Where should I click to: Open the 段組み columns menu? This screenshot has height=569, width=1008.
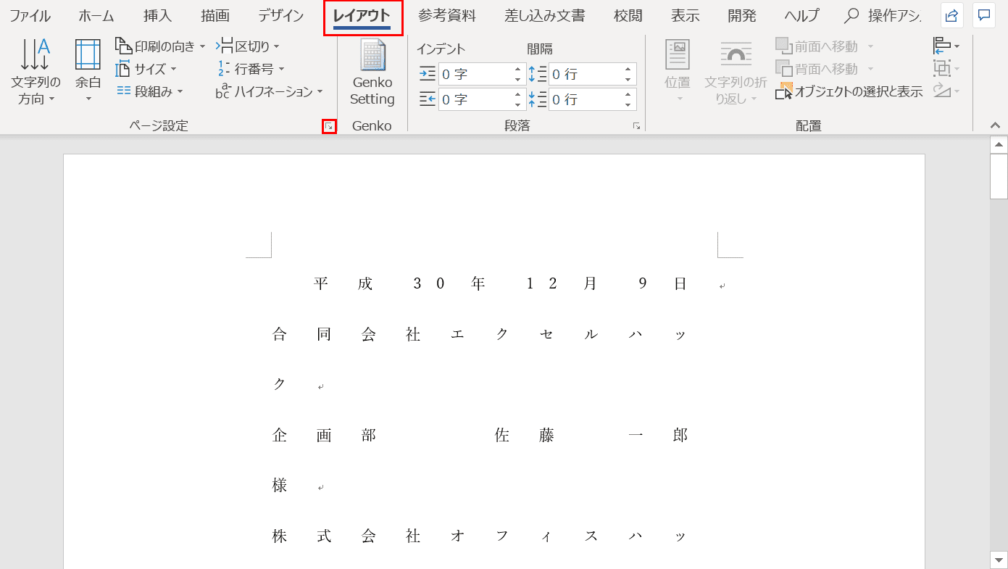[x=149, y=91]
